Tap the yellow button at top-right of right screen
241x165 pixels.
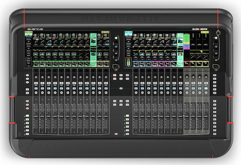point(205,32)
